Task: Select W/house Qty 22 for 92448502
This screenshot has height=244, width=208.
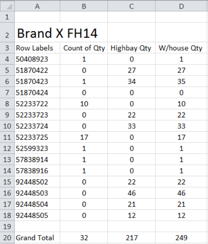Action: [181, 182]
